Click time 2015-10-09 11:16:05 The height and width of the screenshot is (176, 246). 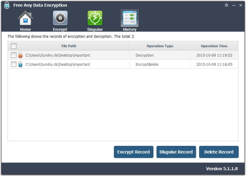coord(214,64)
